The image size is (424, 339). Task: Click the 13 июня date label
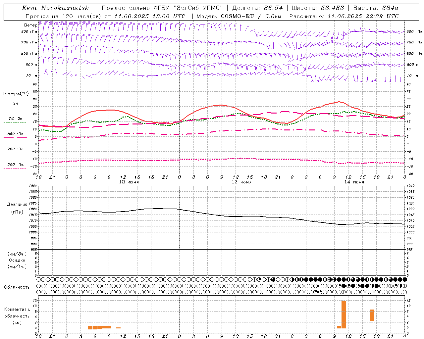pos(241,182)
